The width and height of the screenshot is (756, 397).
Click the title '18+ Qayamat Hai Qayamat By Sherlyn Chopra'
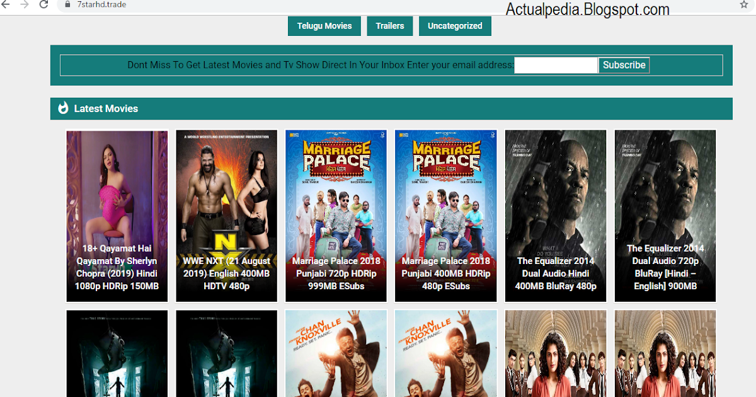tap(117, 267)
